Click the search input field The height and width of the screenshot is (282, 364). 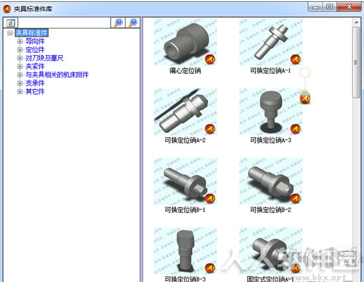tap(64, 23)
